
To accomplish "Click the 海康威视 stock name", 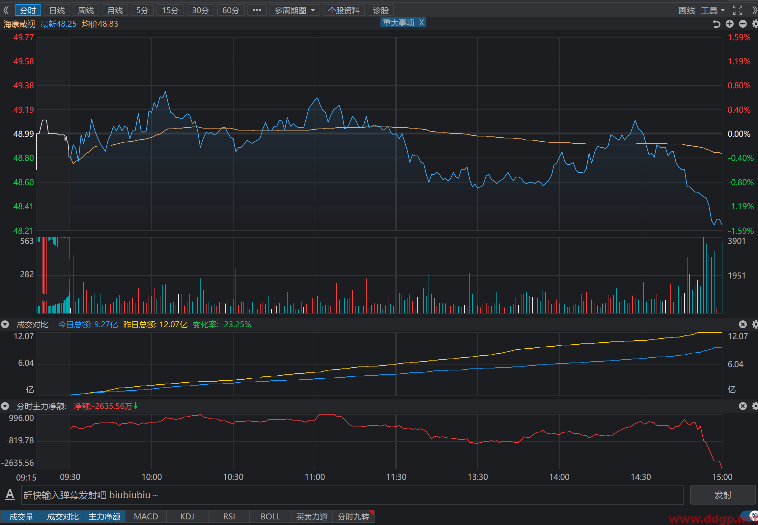I will pos(19,24).
